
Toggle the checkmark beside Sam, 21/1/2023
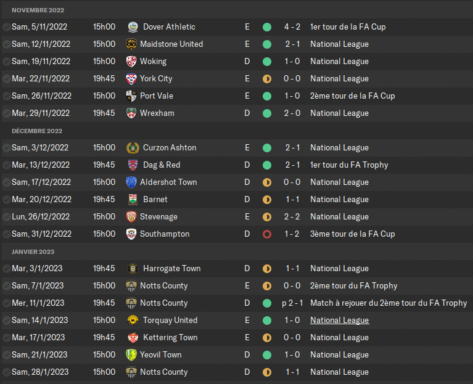tap(6, 355)
